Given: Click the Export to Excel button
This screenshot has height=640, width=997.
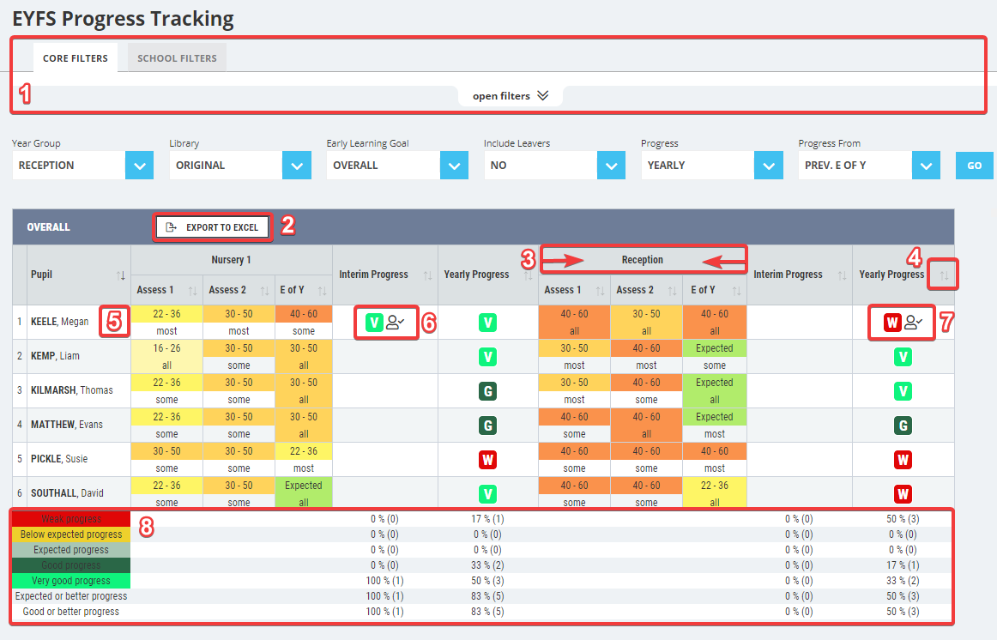Looking at the screenshot, I should 212,226.
